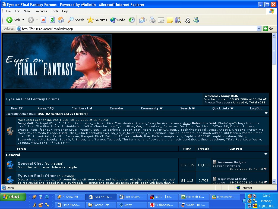Launch Internet Explorer from Quick Launch

tap(47, 196)
